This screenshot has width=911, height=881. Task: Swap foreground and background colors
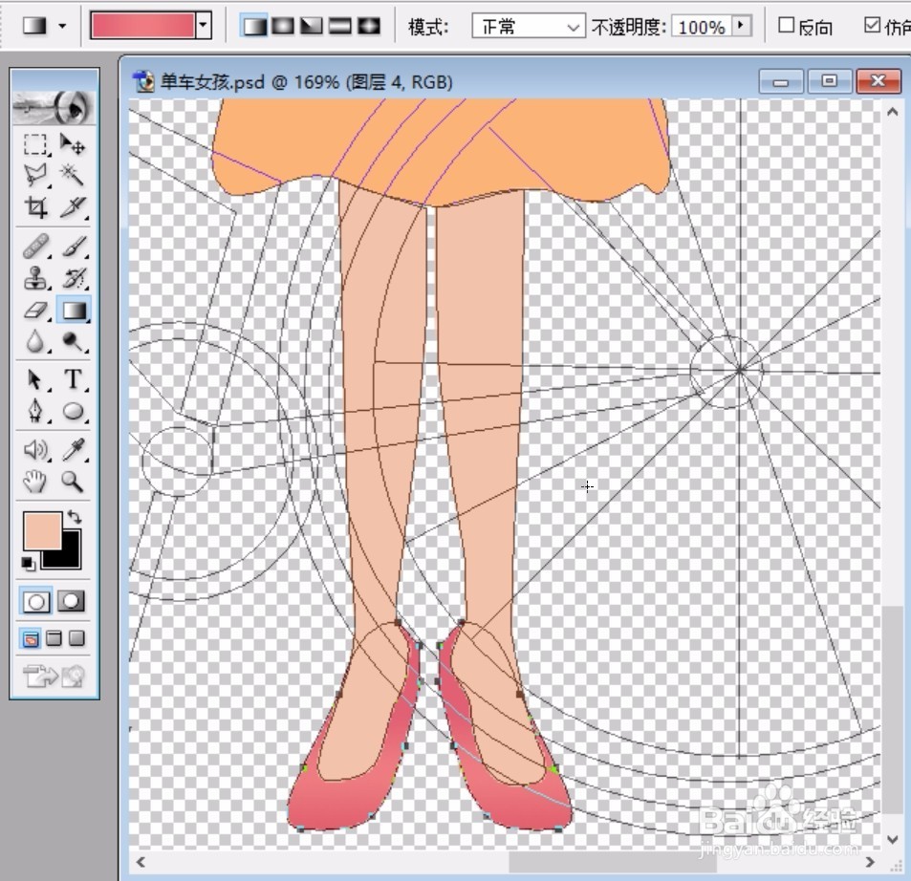click(x=75, y=517)
